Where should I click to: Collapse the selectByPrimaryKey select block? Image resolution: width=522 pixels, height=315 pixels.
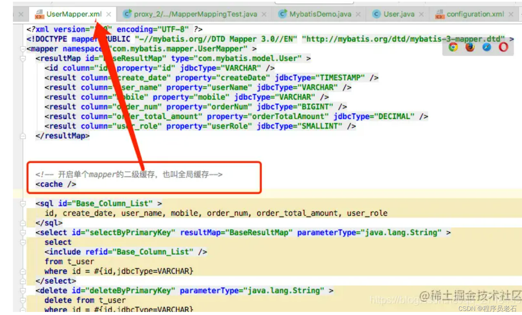point(23,233)
